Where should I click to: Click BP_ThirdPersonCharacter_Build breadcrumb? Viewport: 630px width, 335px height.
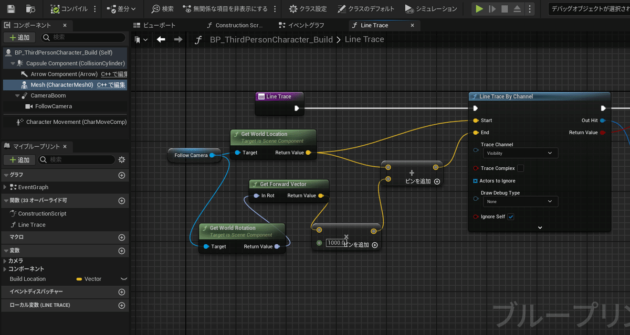coord(271,39)
